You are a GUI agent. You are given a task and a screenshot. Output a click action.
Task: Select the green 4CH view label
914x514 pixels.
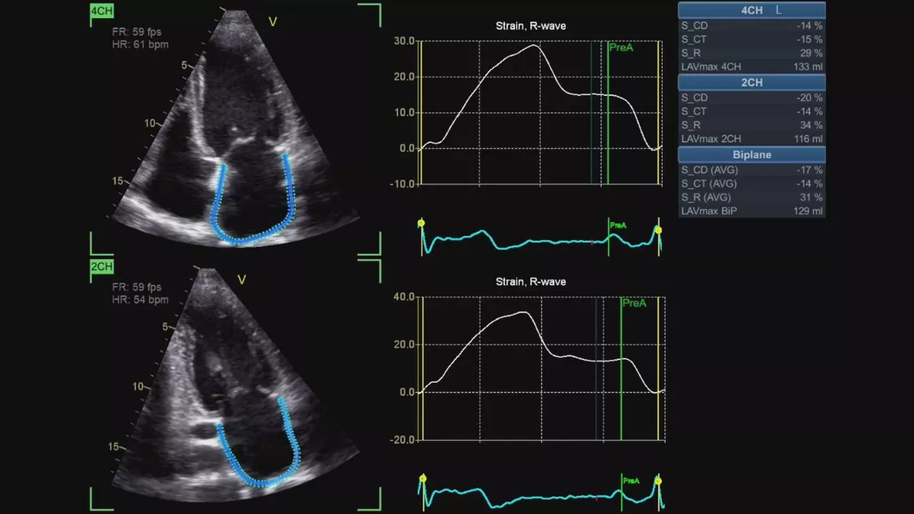pos(101,11)
